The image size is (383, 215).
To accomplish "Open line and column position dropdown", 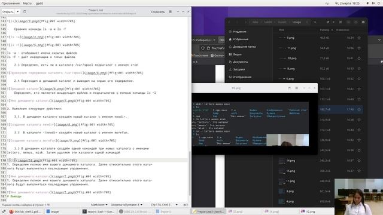I will [164, 205].
